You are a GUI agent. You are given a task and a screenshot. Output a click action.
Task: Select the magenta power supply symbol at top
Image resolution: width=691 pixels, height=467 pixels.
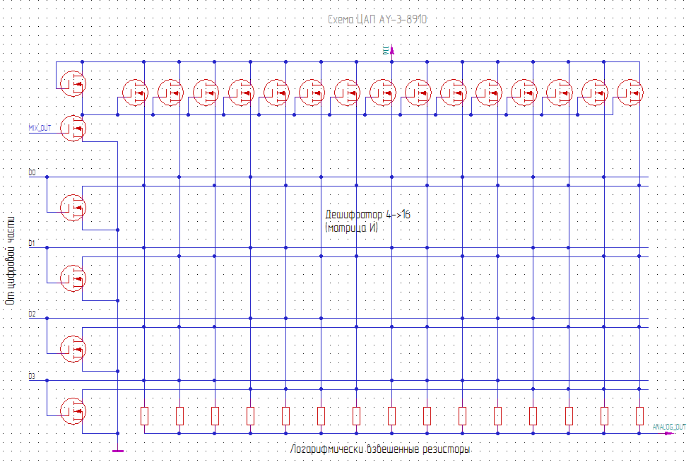pos(391,51)
